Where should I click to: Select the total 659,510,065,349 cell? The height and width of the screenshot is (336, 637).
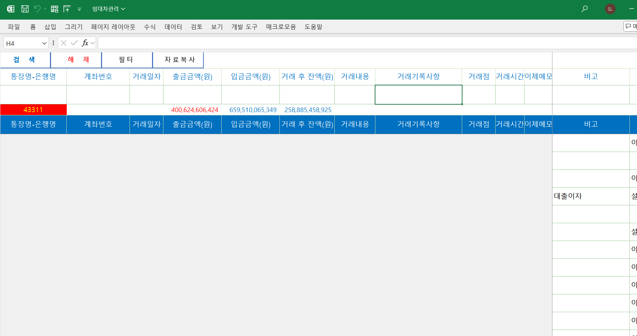point(251,110)
